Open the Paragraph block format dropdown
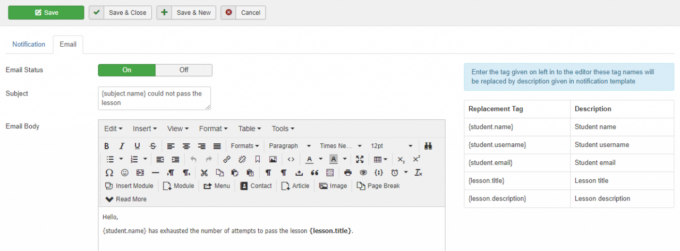 pos(290,146)
